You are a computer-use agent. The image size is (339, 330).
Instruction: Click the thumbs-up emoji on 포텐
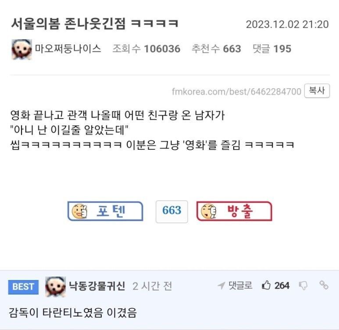point(79,211)
